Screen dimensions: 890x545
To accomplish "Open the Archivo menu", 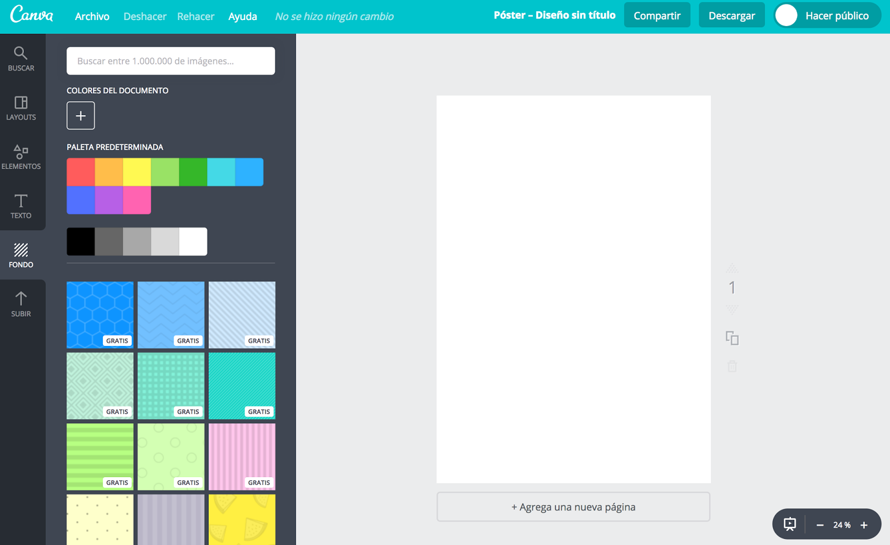I will pos(92,16).
